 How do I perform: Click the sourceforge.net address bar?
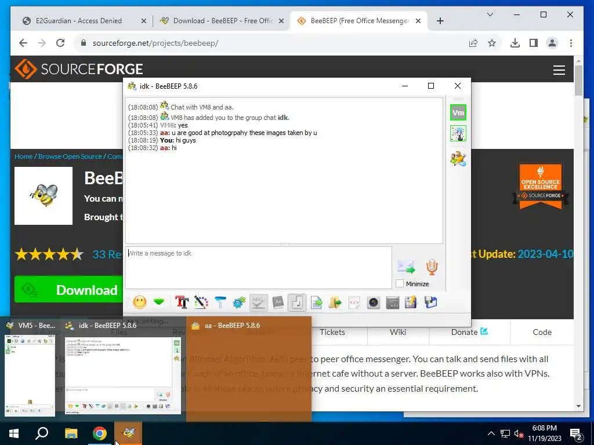273,43
